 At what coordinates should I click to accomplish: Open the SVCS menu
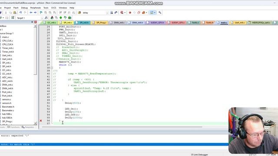(x=53, y=8)
